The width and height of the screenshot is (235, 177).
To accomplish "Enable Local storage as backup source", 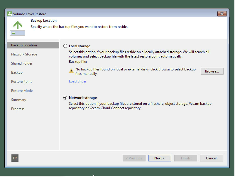I will point(65,46).
